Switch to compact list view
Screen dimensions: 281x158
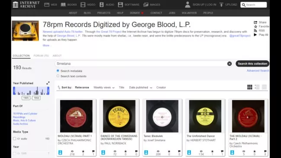(264, 87)
